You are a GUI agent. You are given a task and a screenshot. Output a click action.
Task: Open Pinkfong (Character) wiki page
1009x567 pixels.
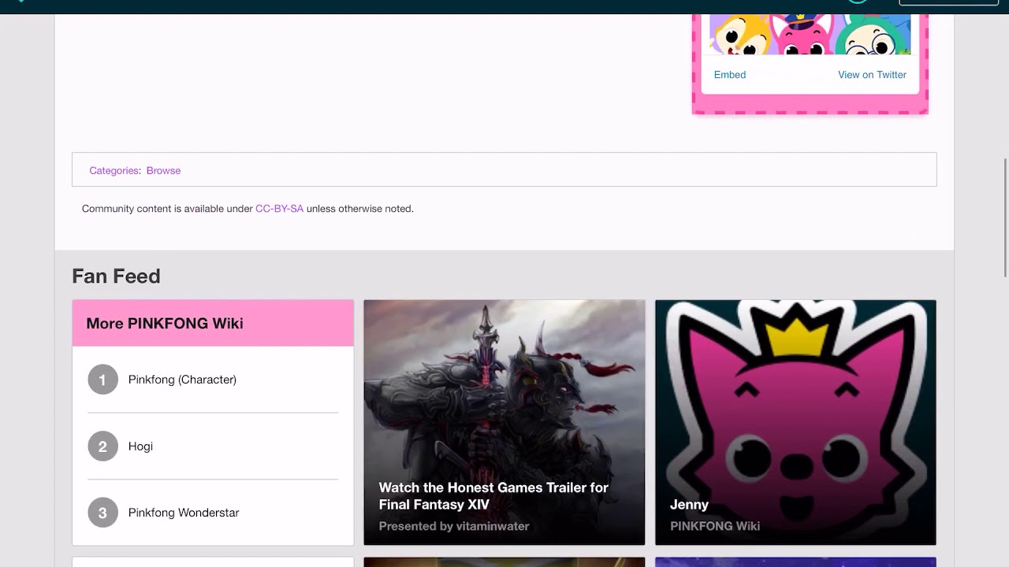[x=182, y=380]
